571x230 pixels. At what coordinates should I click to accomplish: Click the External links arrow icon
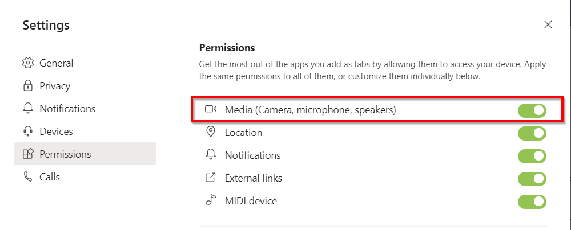click(x=211, y=178)
